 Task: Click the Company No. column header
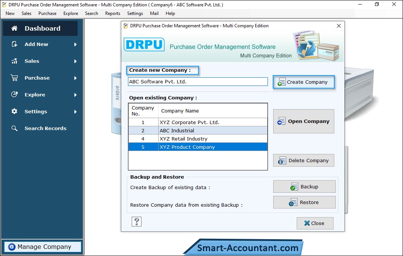143,111
